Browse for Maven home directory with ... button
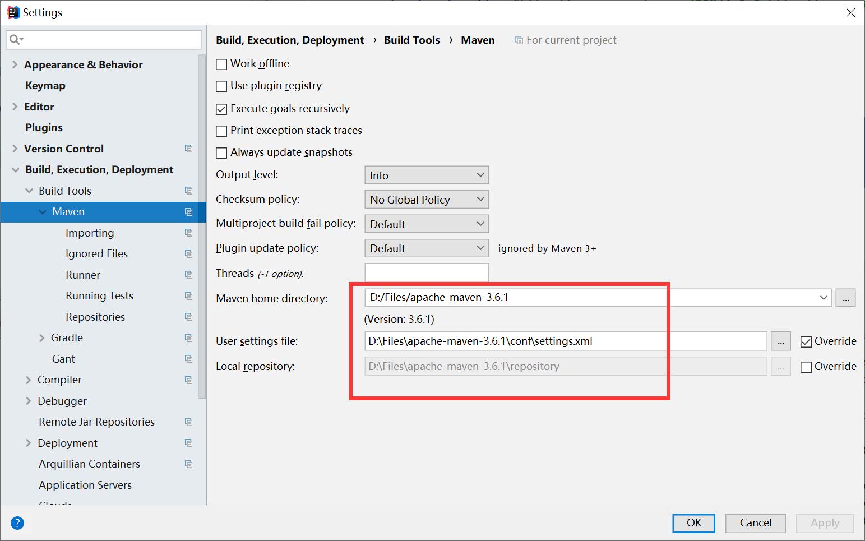 click(x=845, y=298)
